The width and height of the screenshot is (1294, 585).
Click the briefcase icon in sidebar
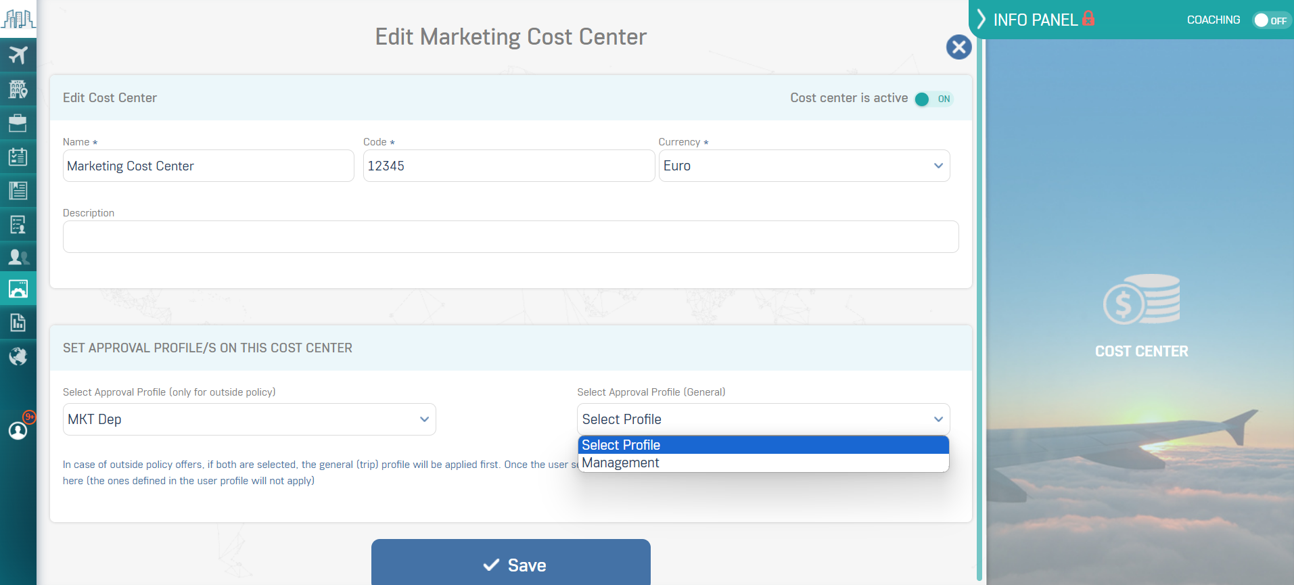click(18, 122)
